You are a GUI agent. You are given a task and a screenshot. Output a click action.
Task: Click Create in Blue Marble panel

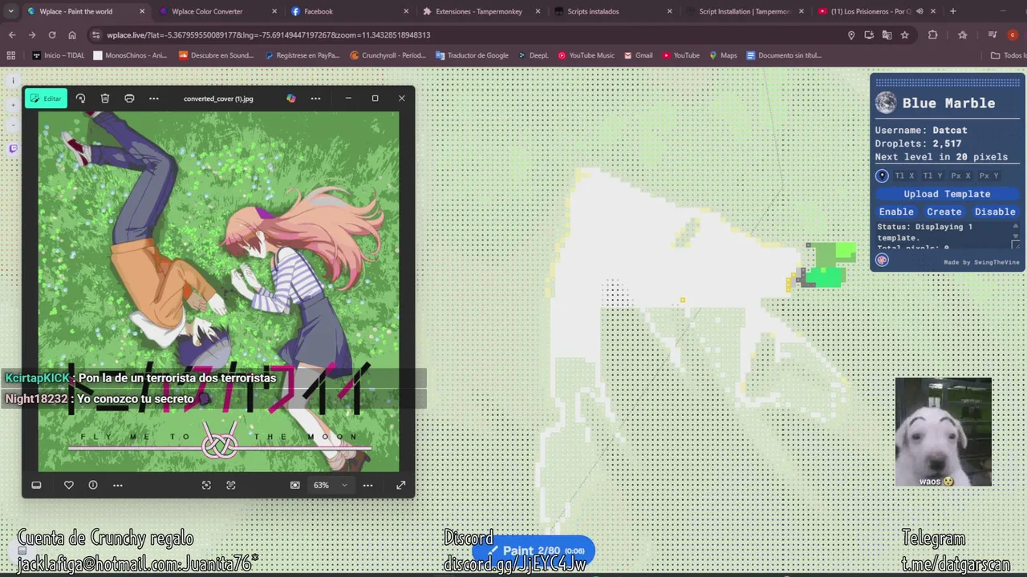(x=944, y=212)
